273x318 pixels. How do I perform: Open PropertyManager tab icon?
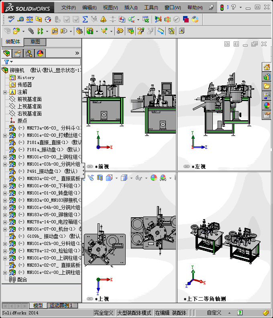pyautogui.click(x=18, y=53)
